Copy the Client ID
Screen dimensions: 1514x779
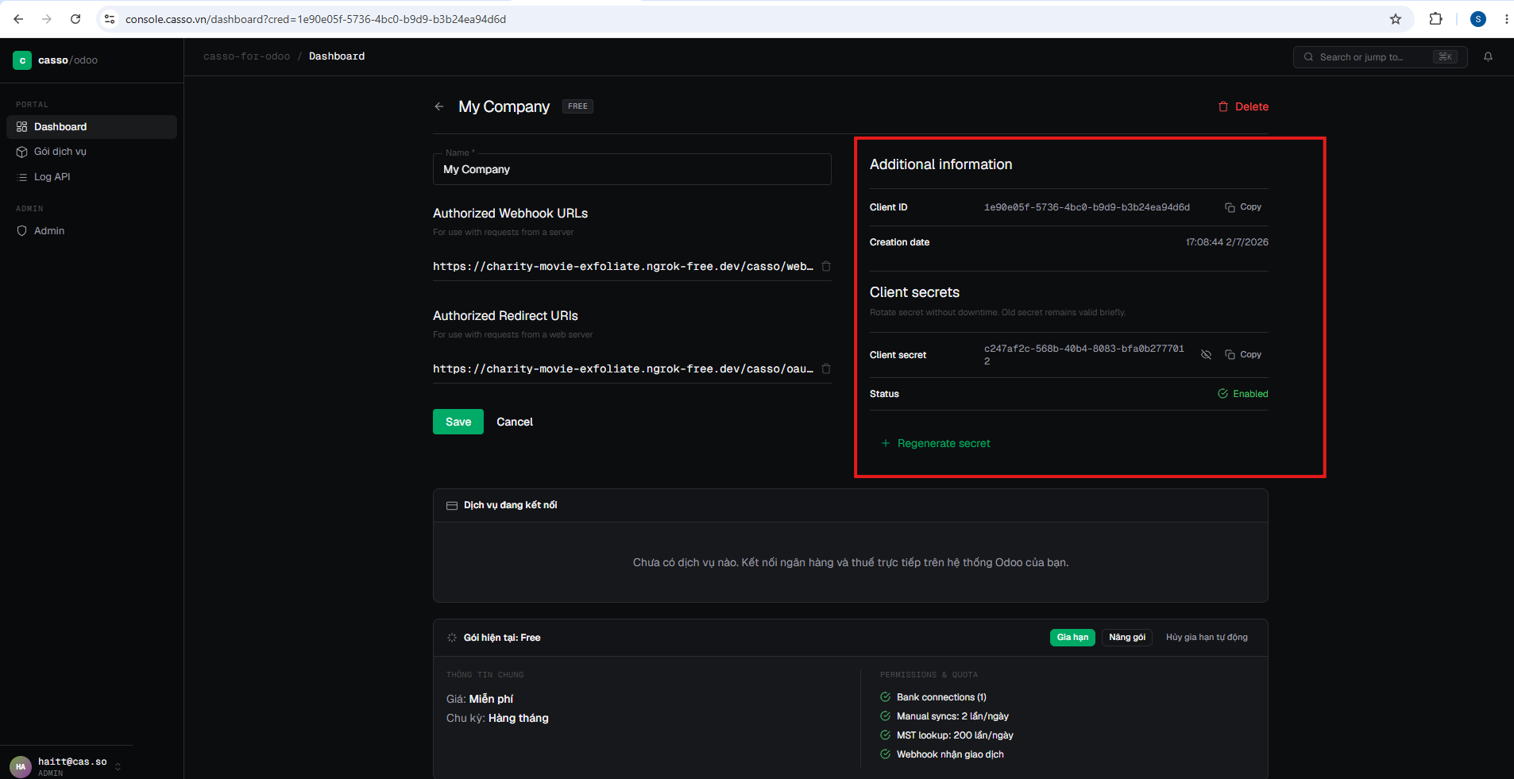coord(1243,207)
